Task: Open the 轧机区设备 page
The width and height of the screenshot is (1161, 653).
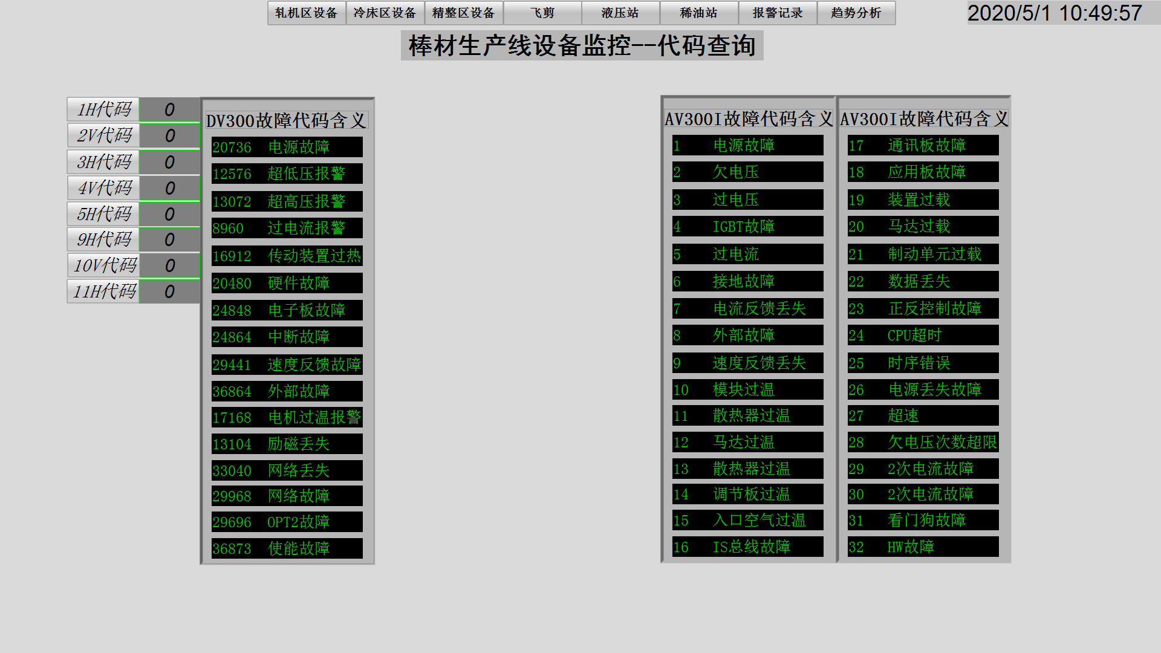Action: (307, 13)
